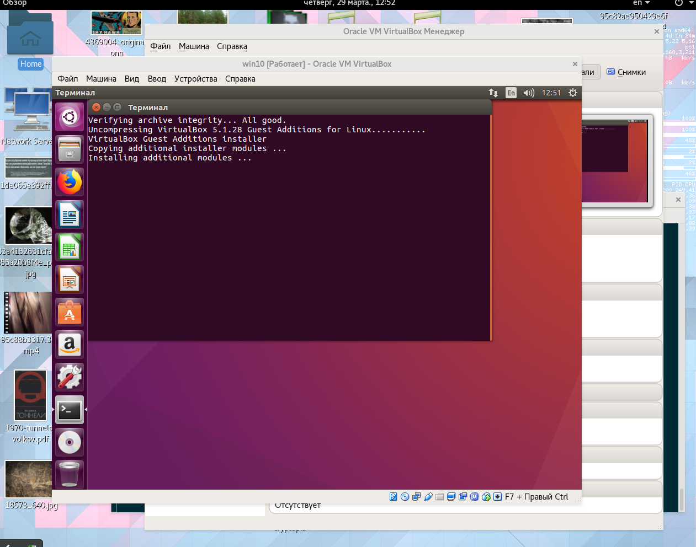Screen dimensions: 696x547
Task: Maximize the guest Терминал window
Action: tap(117, 107)
